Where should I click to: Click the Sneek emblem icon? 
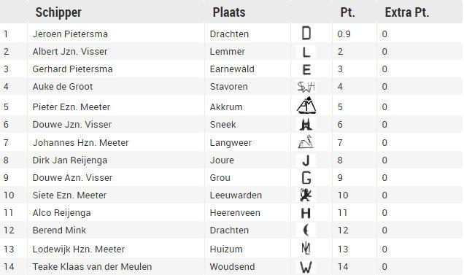click(x=306, y=124)
